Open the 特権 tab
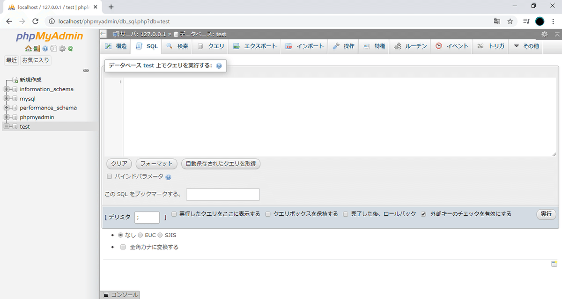 (x=374, y=46)
